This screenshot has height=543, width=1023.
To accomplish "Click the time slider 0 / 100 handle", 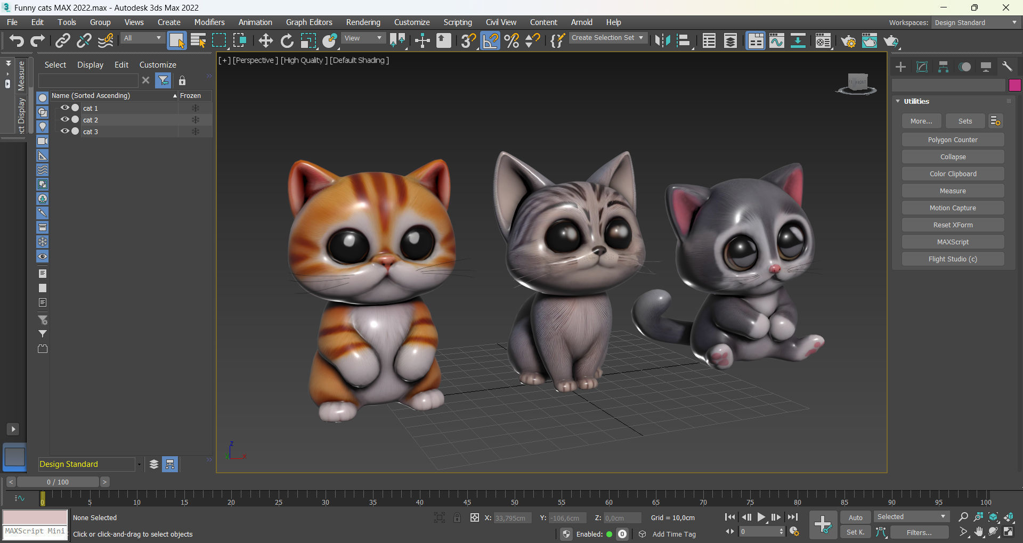I will coord(58,482).
